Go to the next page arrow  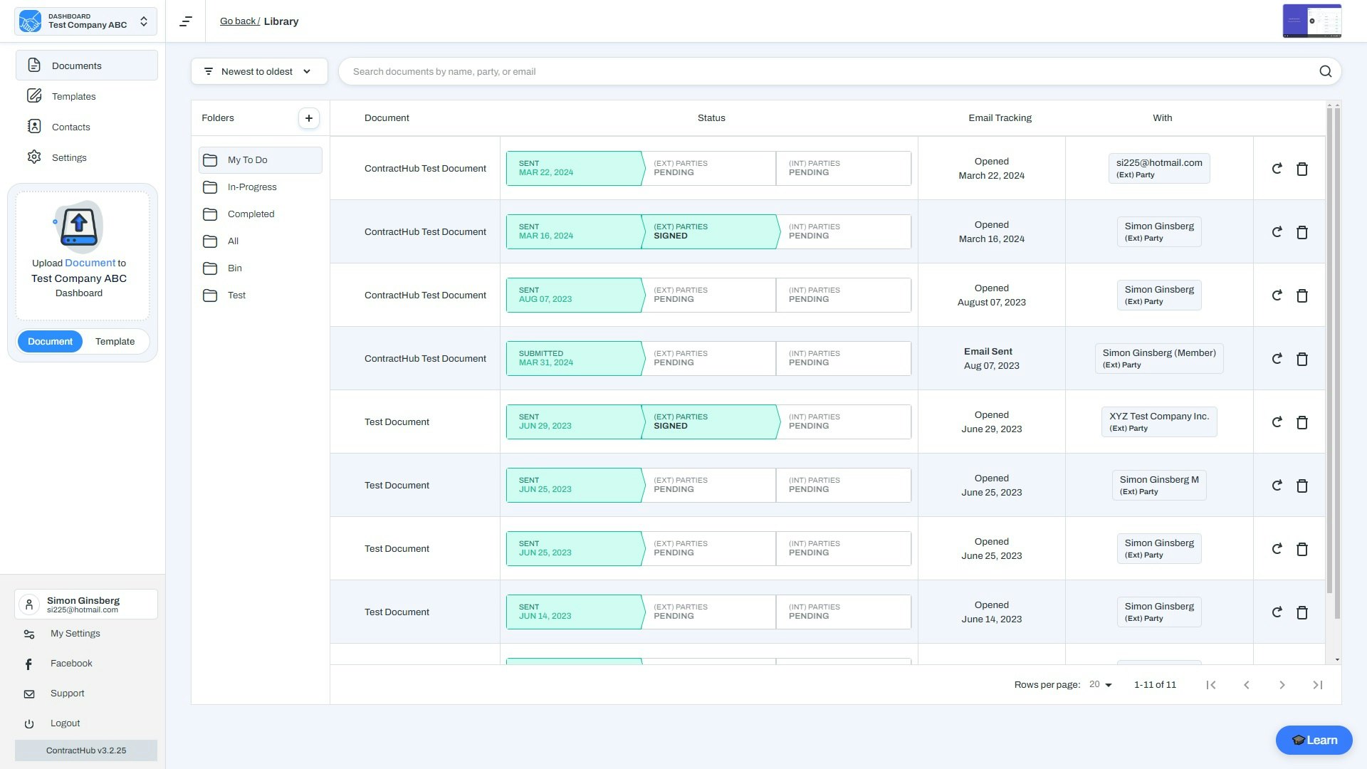(1282, 685)
